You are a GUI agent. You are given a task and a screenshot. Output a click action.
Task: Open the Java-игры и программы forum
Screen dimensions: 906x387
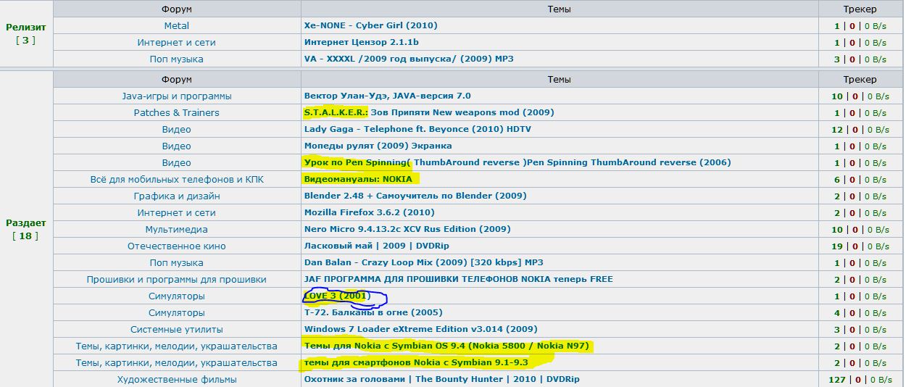click(176, 96)
